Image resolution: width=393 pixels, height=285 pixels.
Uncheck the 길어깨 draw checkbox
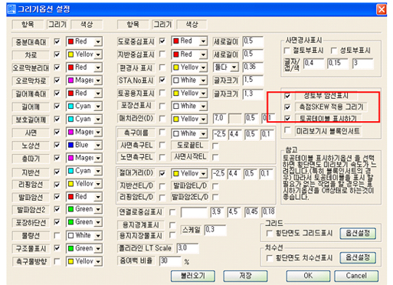click(x=57, y=106)
